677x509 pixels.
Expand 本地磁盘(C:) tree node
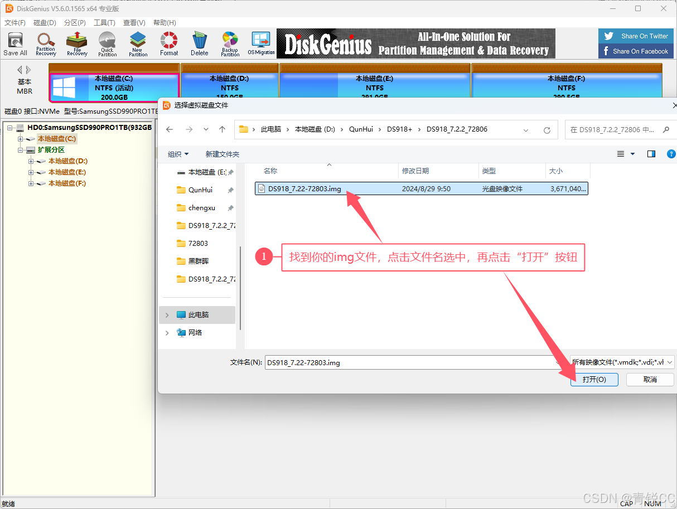pos(21,139)
